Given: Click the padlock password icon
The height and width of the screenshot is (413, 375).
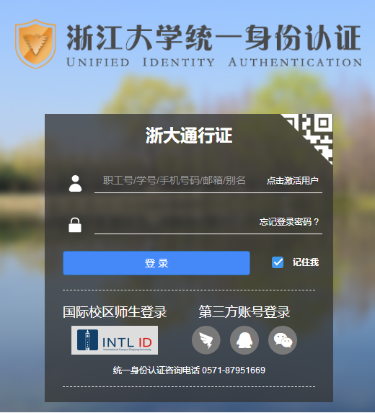Looking at the screenshot, I should [75, 225].
